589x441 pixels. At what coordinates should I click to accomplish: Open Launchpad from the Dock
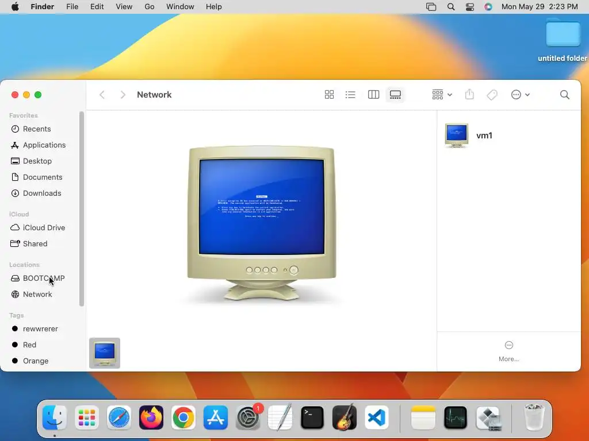point(87,417)
